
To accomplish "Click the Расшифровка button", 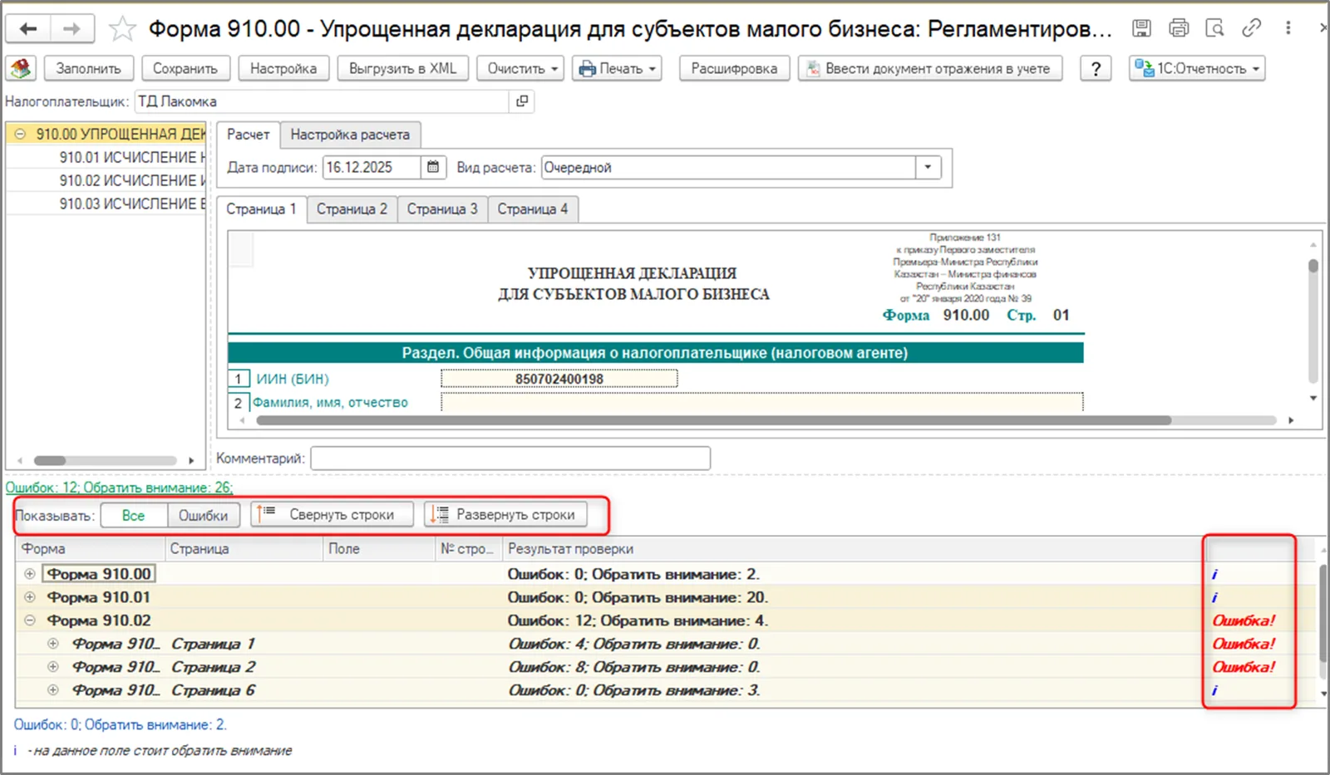I will pyautogui.click(x=734, y=68).
